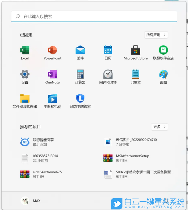Open the 邮件 mail app
188x211 pixels.
coord(80,53)
